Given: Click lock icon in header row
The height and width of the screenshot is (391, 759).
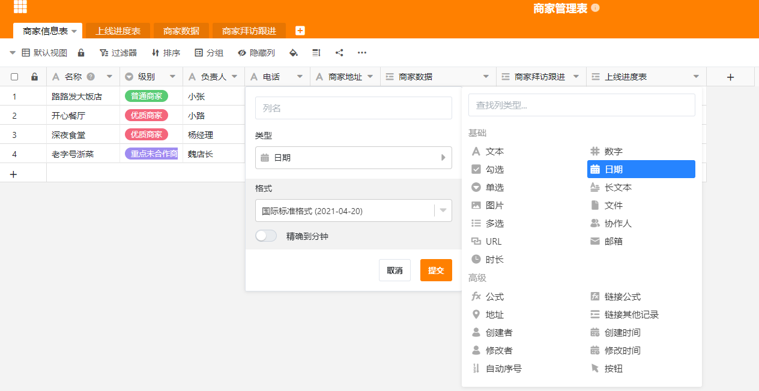Looking at the screenshot, I should tap(35, 77).
